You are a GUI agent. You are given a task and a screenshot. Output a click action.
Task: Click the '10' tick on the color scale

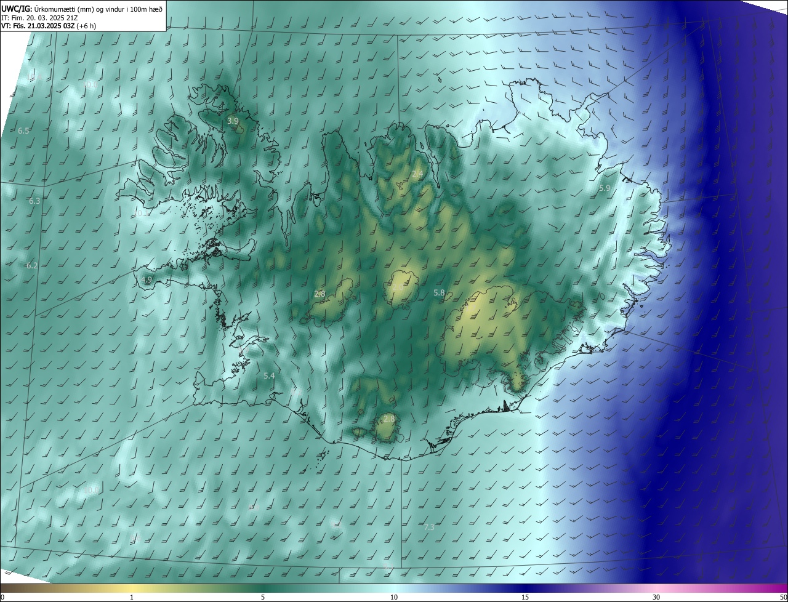[x=394, y=597]
